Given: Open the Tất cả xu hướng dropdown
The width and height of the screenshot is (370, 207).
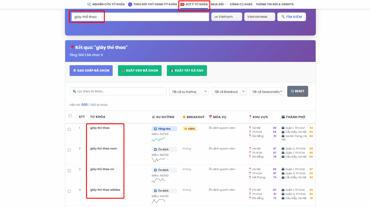Looking at the screenshot, I should click(x=189, y=92).
